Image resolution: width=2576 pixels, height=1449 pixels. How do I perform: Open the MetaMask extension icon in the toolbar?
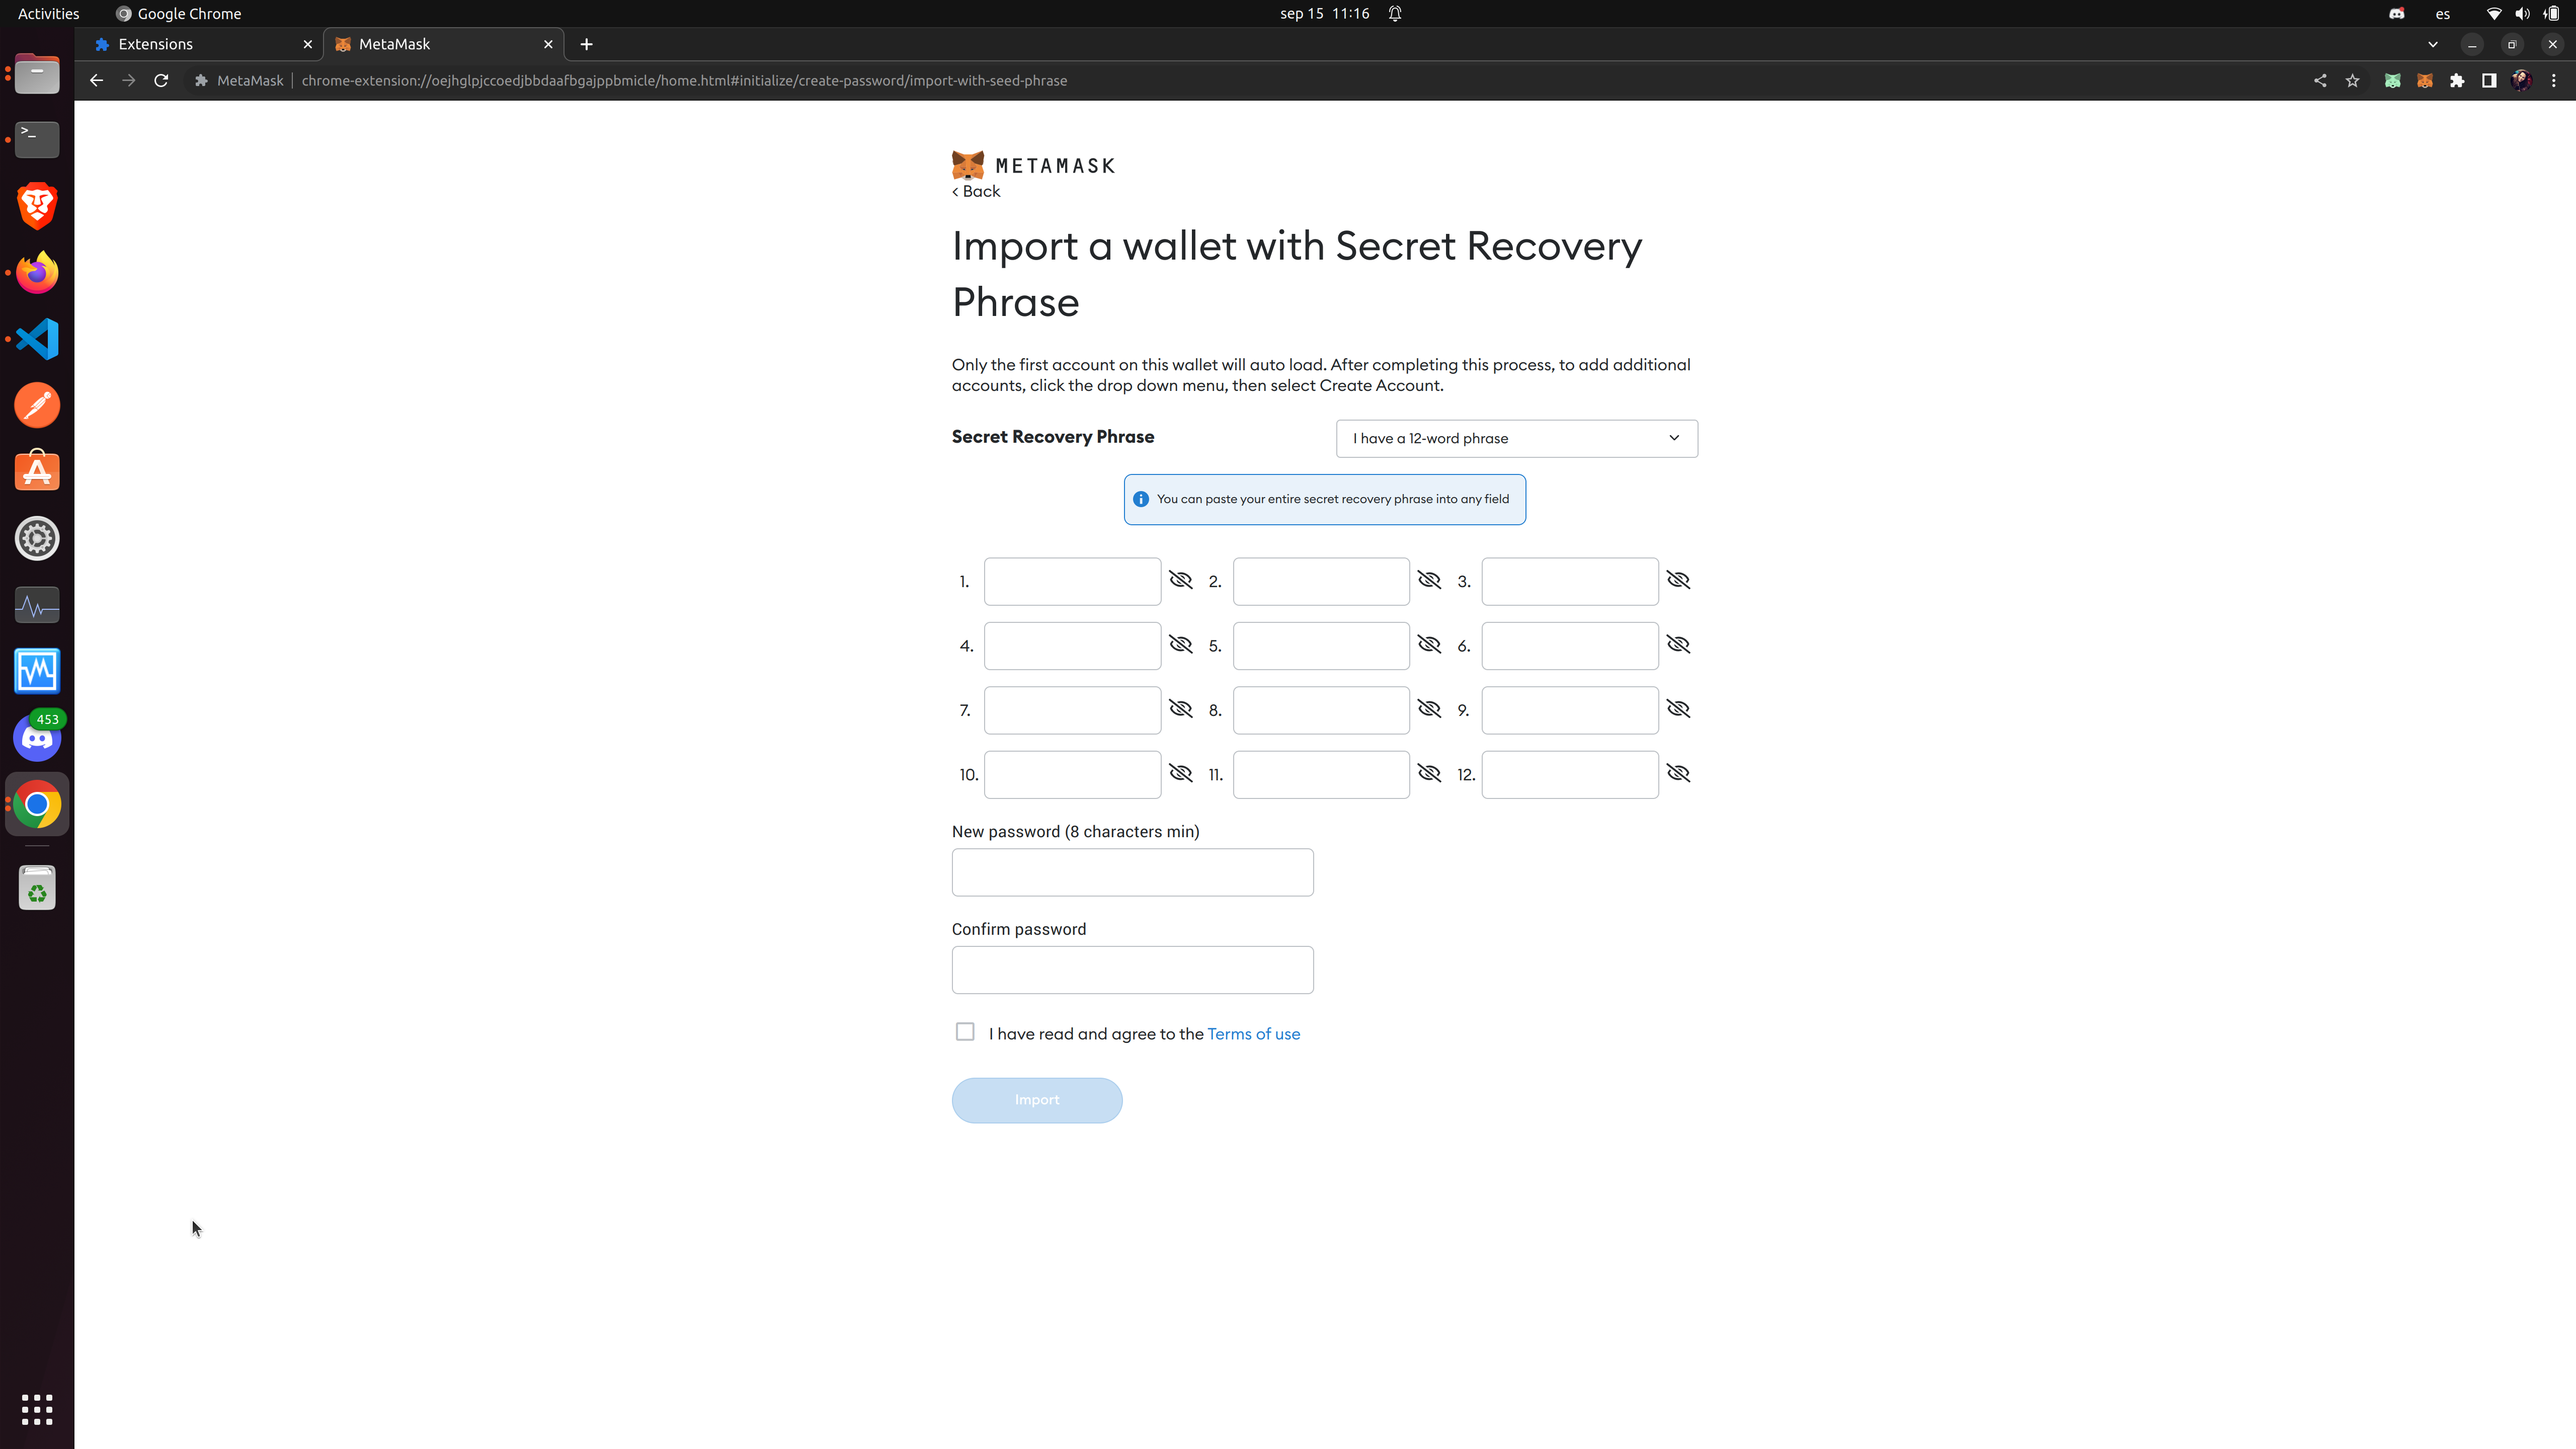[x=2425, y=80]
